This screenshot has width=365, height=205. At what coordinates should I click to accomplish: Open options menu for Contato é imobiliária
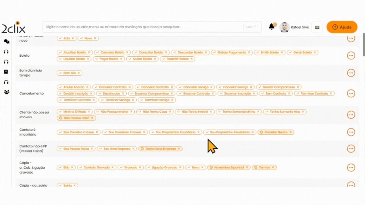pyautogui.click(x=351, y=132)
